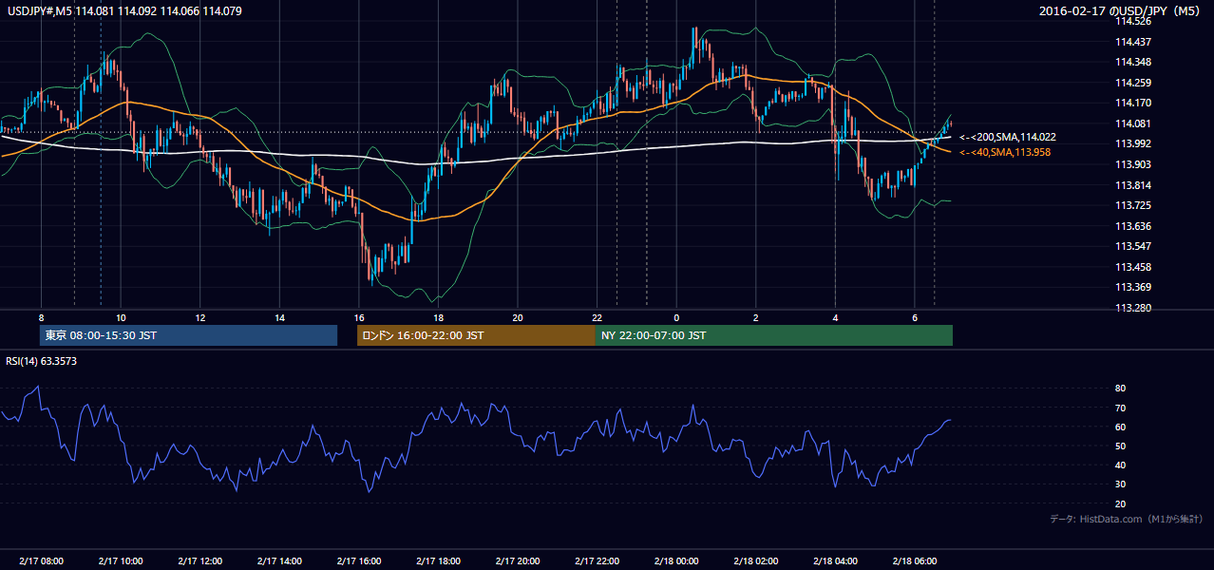The width and height of the screenshot is (1214, 570).
Task: Open the HistData.com data credit text
Action: pyautogui.click(x=1127, y=519)
